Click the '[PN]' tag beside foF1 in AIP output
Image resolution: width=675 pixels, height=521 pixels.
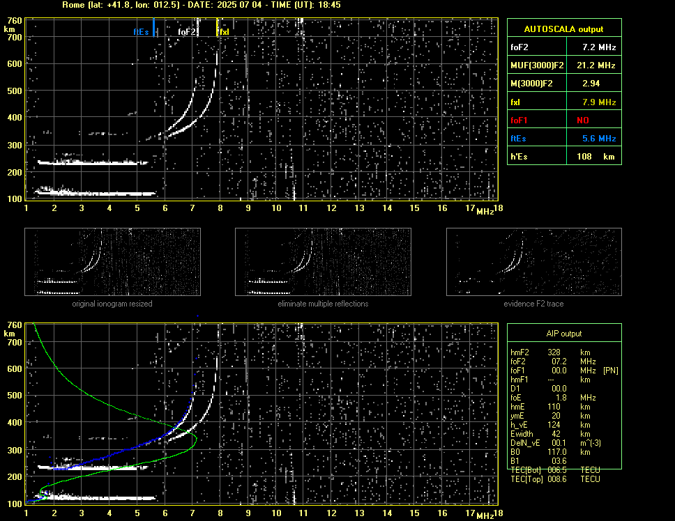[611, 371]
